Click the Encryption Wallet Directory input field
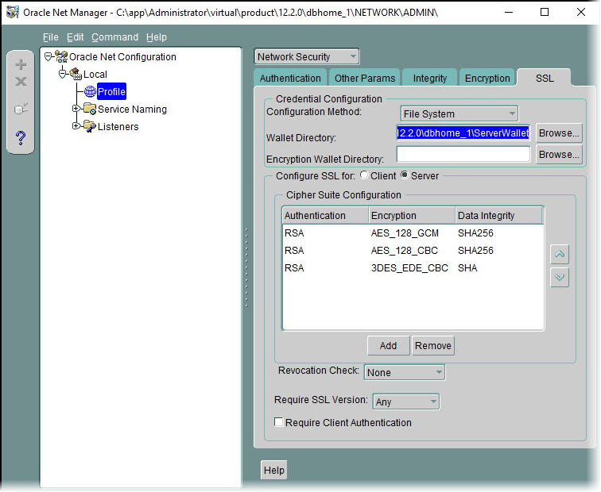 [x=463, y=154]
